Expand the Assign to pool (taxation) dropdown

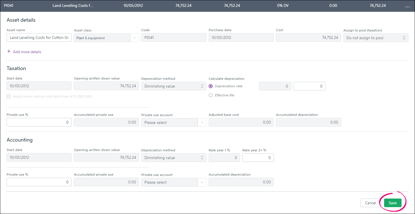tap(376, 38)
